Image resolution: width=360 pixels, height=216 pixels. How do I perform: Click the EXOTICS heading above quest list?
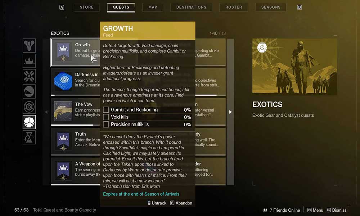[x=60, y=33]
